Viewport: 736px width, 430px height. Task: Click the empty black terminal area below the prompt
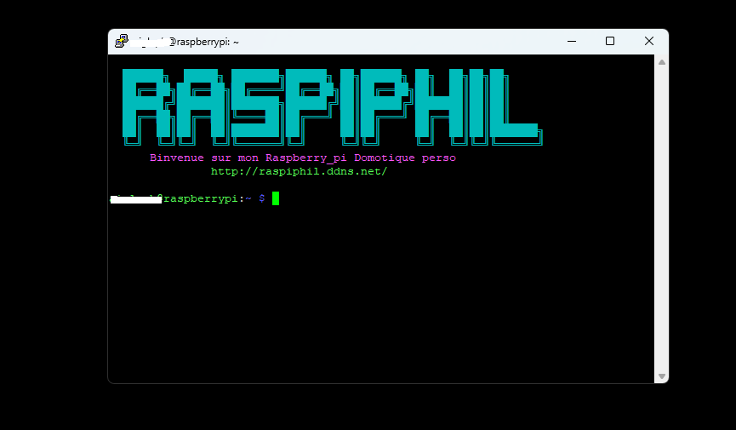click(380, 291)
